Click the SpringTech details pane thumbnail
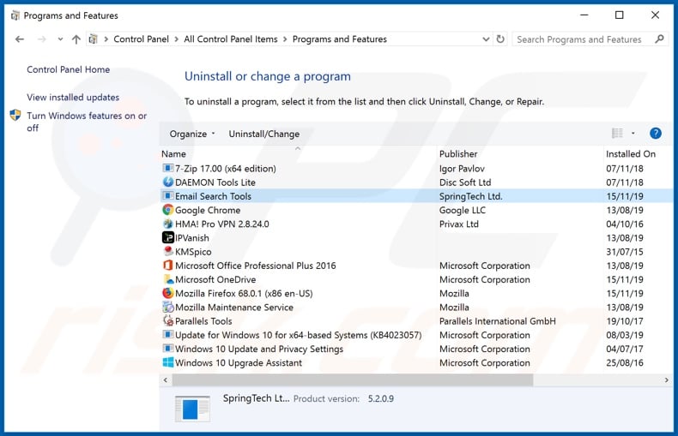This screenshot has height=436, width=678. tap(192, 408)
